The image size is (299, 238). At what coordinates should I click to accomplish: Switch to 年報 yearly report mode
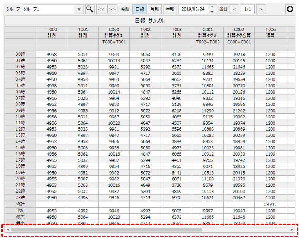pyautogui.click(x=170, y=9)
